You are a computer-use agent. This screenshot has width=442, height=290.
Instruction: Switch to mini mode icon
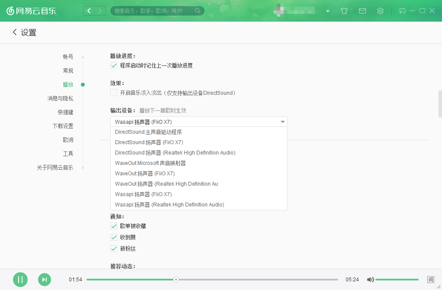coord(402,11)
